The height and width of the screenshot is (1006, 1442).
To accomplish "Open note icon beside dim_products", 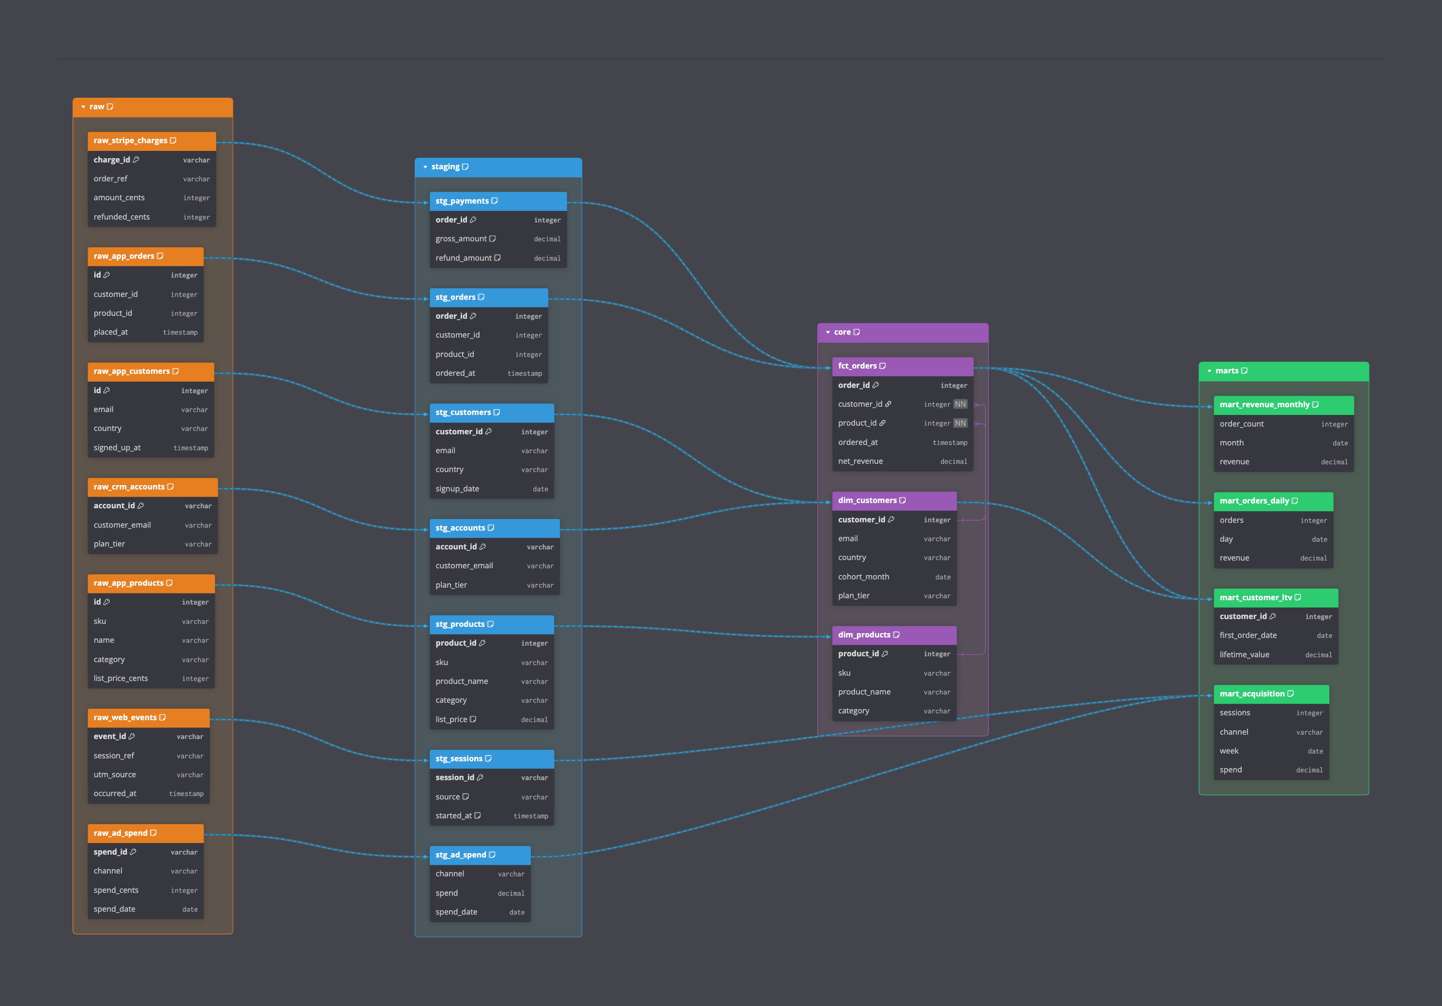I will point(896,635).
